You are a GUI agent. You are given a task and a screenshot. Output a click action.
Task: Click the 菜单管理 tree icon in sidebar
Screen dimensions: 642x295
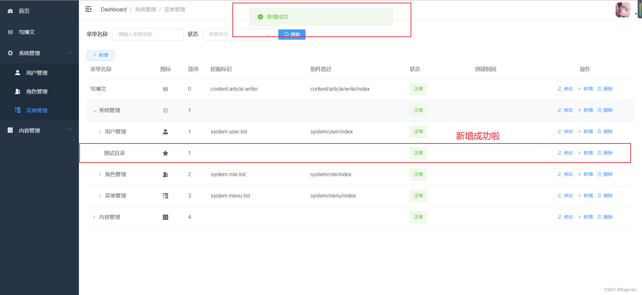point(18,110)
